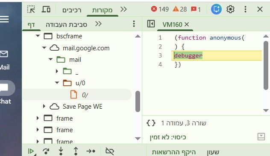Open the שעון (Watch) tab
Screen dimensions: 270x156
[x=213, y=152]
